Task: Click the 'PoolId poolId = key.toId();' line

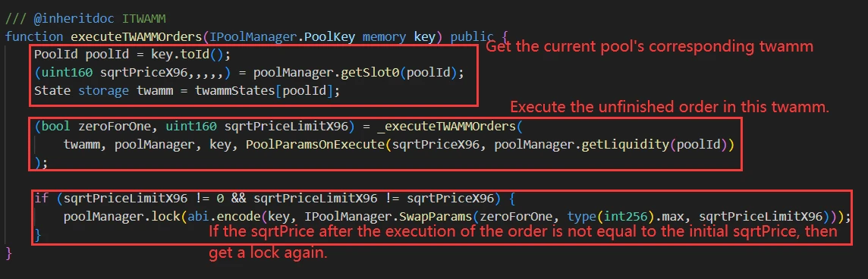Action: coord(132,55)
